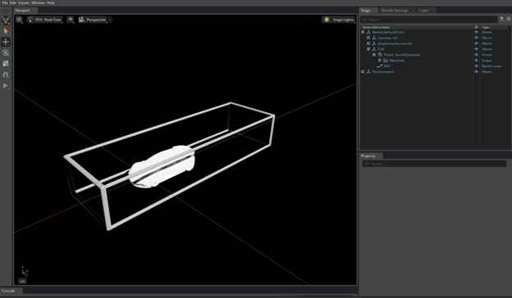This screenshot has width=512, height=298.
Task: Open the Create menu
Action: pos(24,2)
